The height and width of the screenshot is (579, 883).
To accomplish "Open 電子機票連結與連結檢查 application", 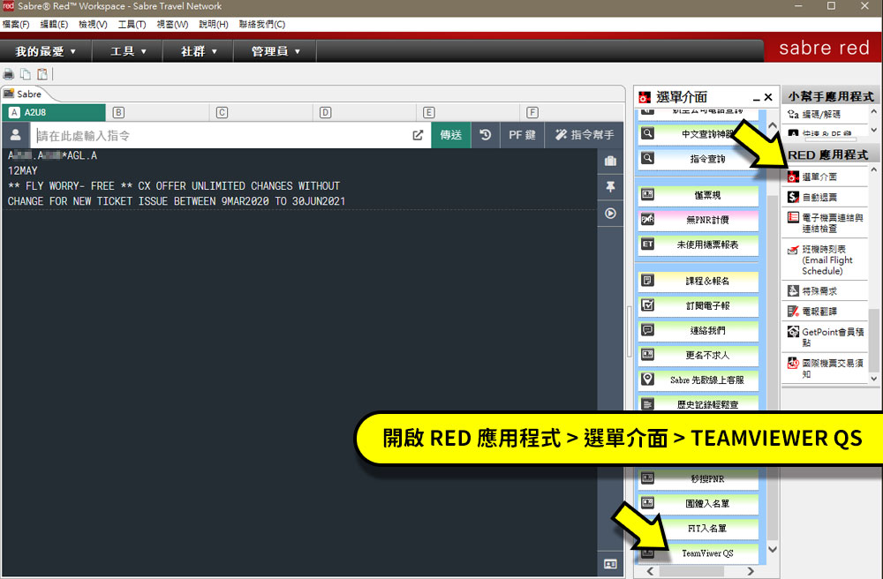I will click(825, 222).
